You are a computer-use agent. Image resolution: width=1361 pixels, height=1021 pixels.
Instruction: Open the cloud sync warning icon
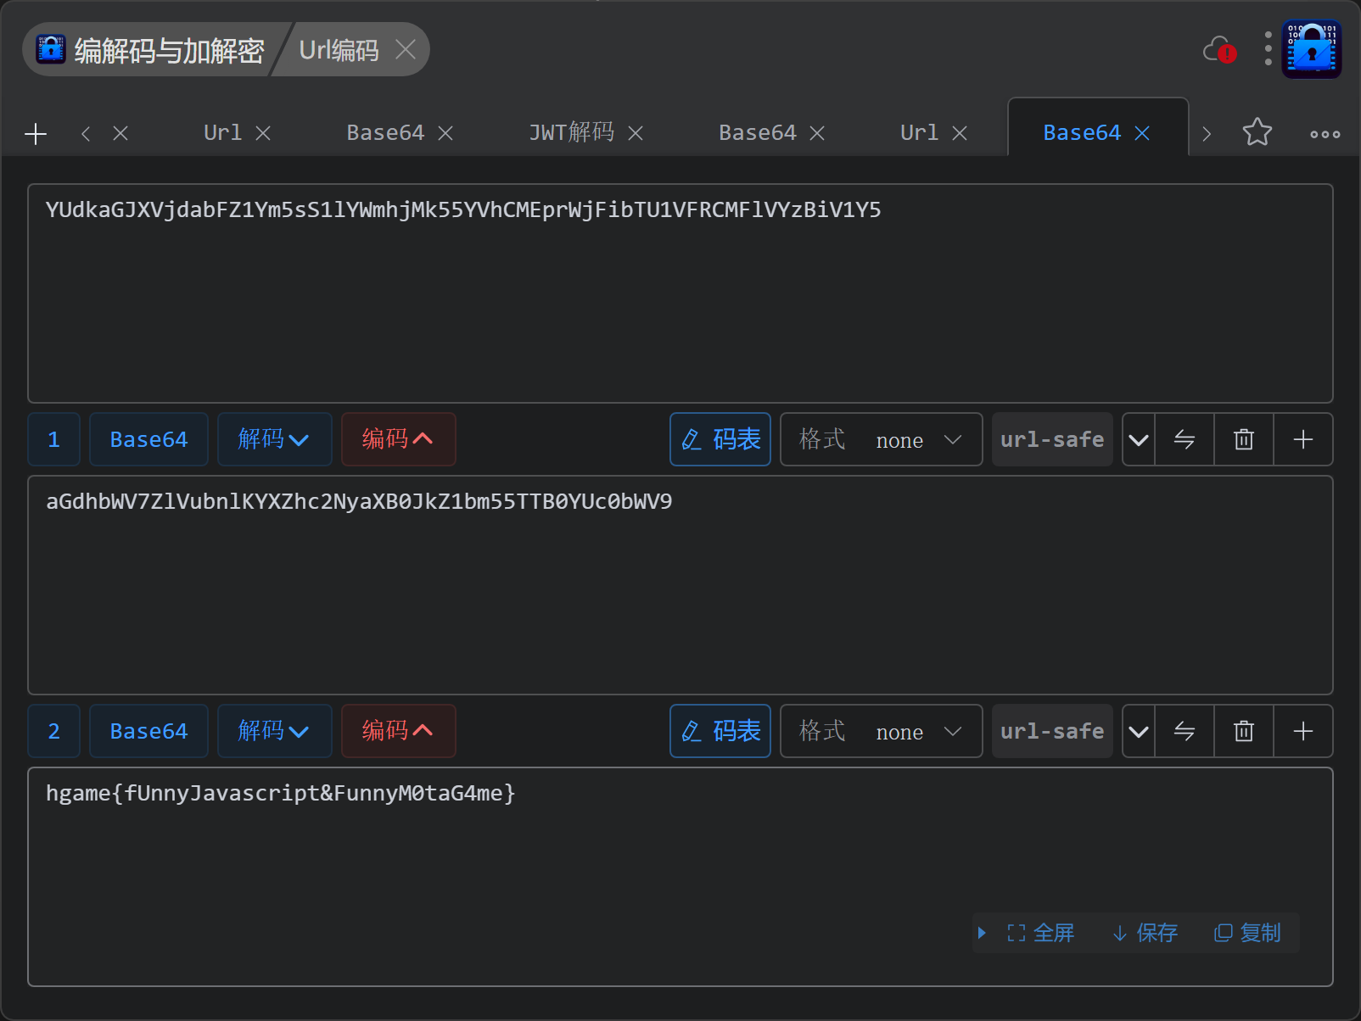coord(1219,51)
